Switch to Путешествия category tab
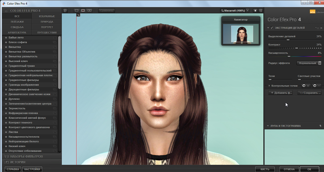The height and width of the screenshot is (172, 324). pyautogui.click(x=47, y=33)
